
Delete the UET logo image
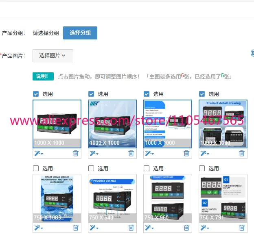coord(131,153)
